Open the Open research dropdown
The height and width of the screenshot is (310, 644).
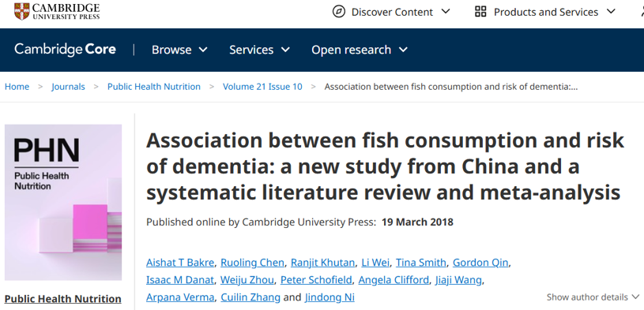coord(360,50)
